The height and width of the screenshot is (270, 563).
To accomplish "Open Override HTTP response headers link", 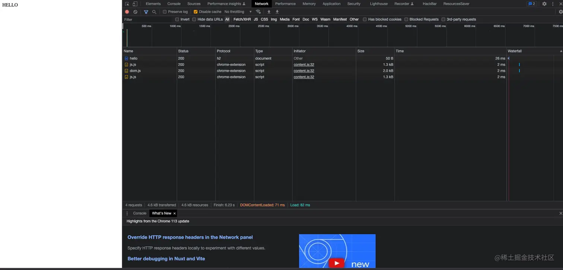I will 190,237.
